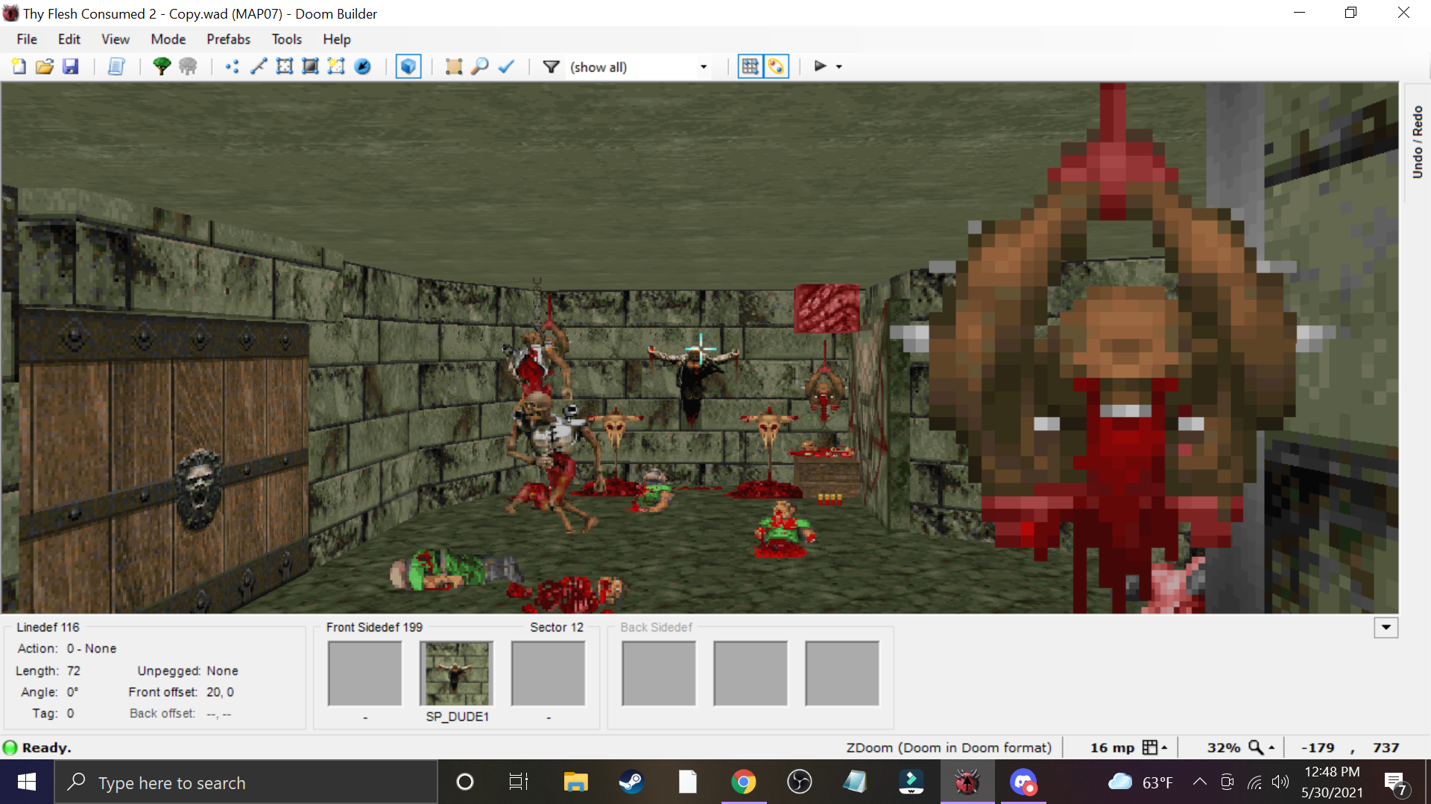Screen dimensions: 1431x804
Task: Select the Brightness mode icon
Action: point(311,67)
